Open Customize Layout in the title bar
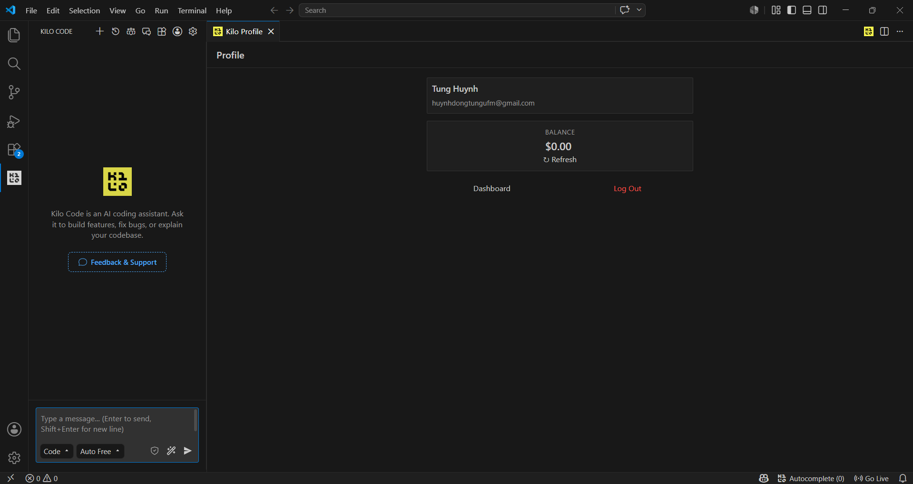The width and height of the screenshot is (913, 484). pos(776,10)
